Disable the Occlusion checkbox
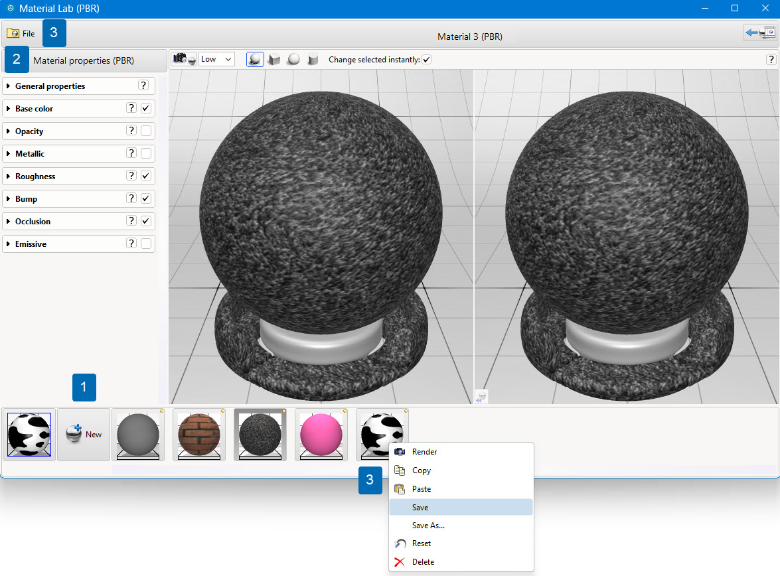 tap(146, 221)
